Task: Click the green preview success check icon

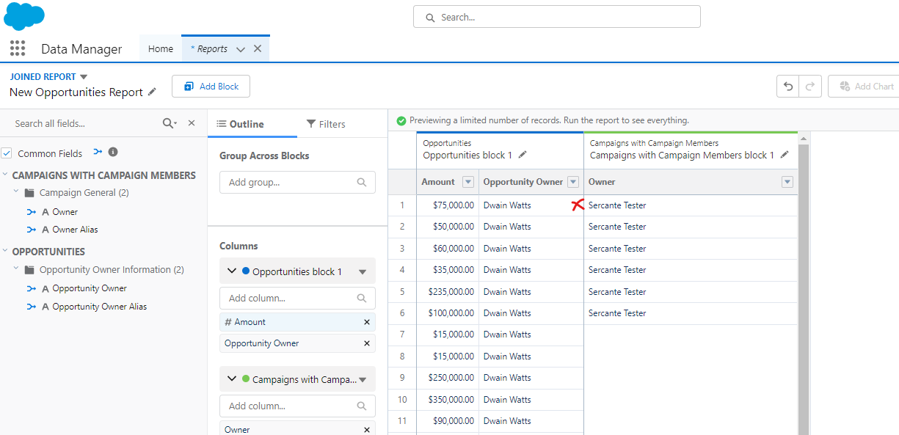Action: point(401,120)
